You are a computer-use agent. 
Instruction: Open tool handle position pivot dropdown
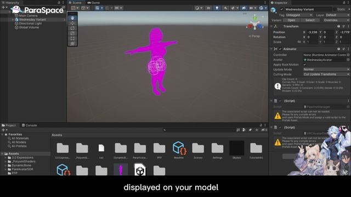coord(75,8)
